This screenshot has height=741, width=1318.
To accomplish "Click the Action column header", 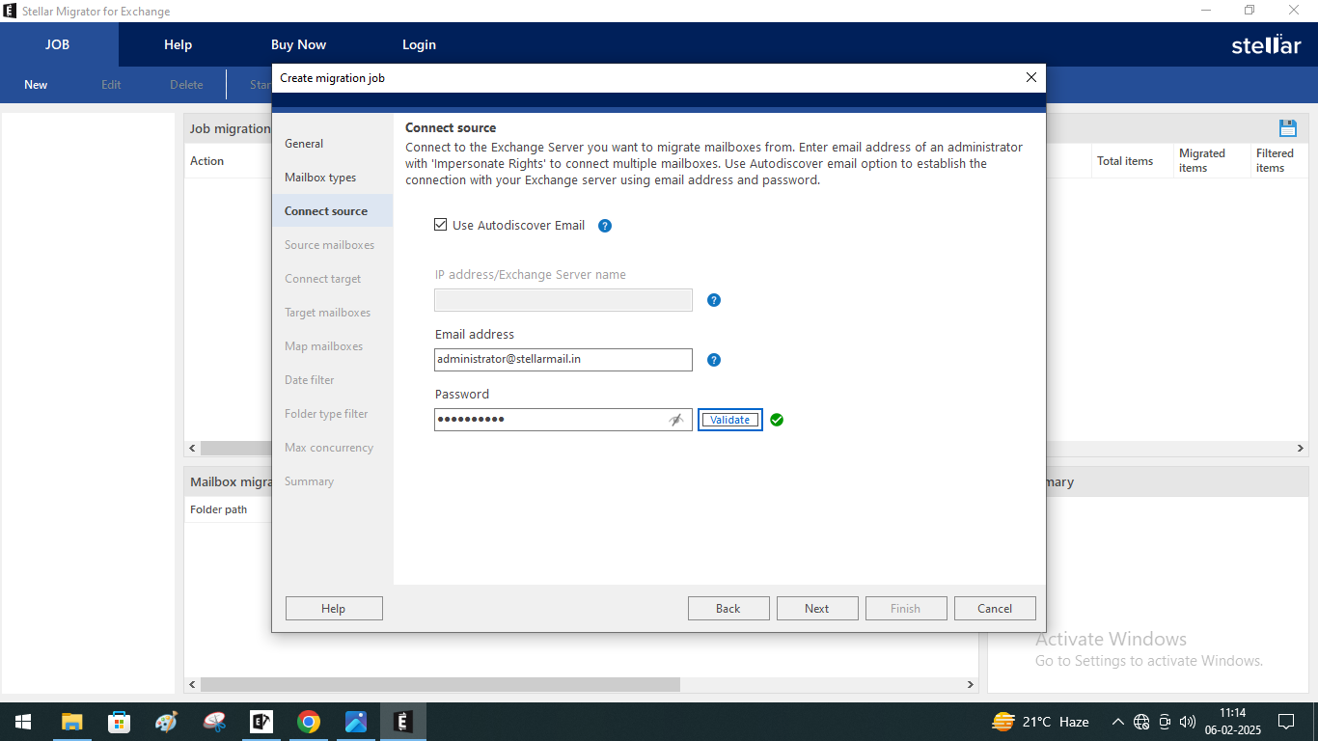I will [207, 161].
